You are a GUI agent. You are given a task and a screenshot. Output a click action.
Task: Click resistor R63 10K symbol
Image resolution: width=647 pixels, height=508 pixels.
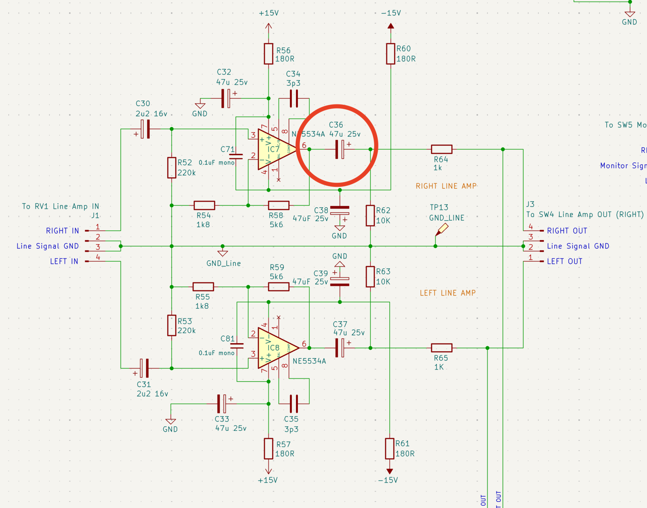coord(370,277)
